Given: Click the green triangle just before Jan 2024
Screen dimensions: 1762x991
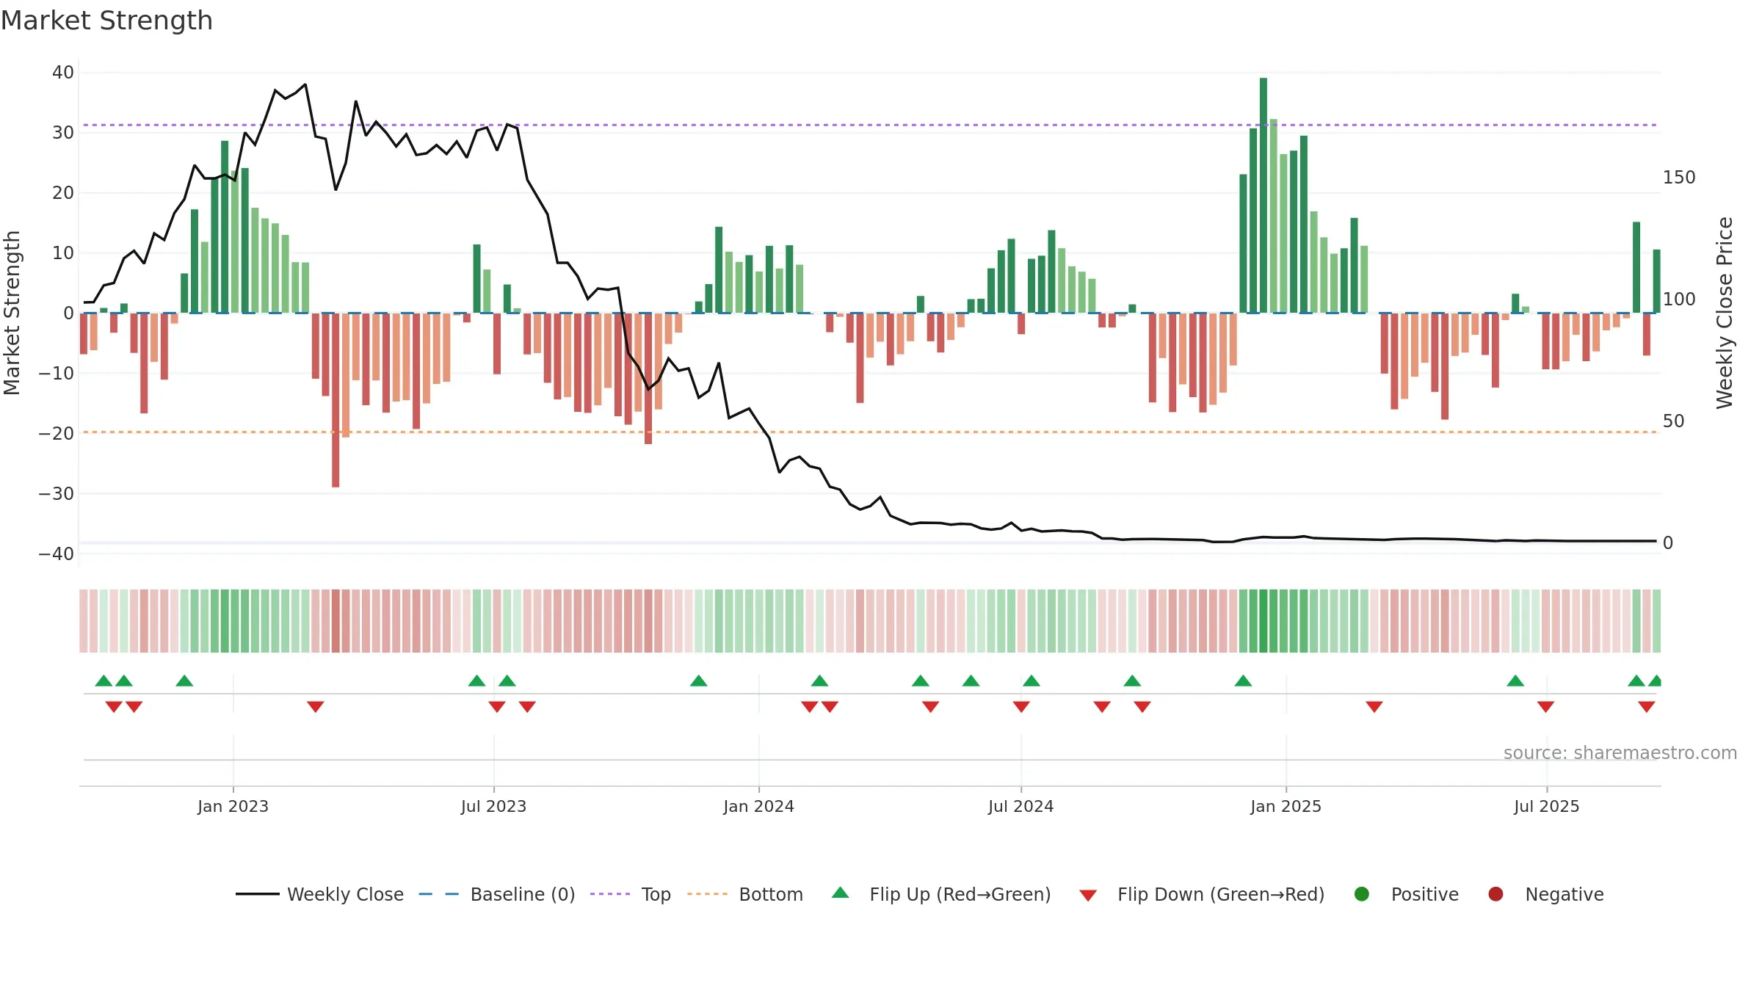Looking at the screenshot, I should (x=698, y=680).
